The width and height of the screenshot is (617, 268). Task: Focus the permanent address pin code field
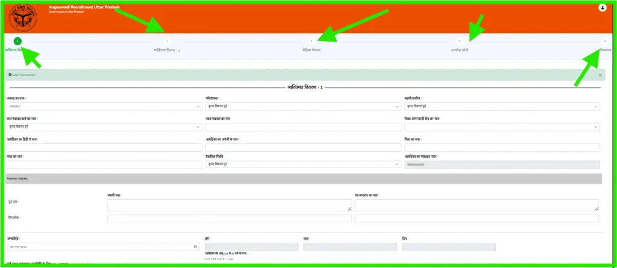(230, 219)
